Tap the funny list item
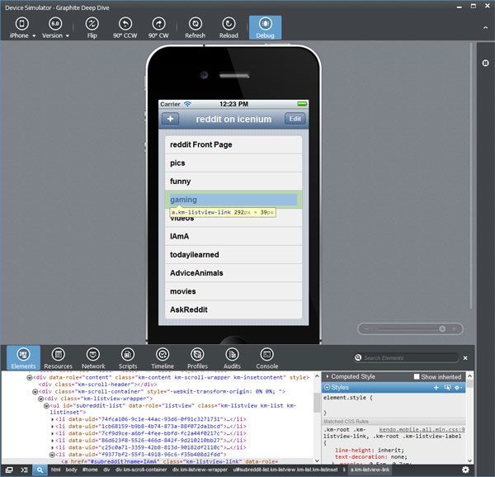This screenshot has height=477, width=495. pyautogui.click(x=233, y=182)
